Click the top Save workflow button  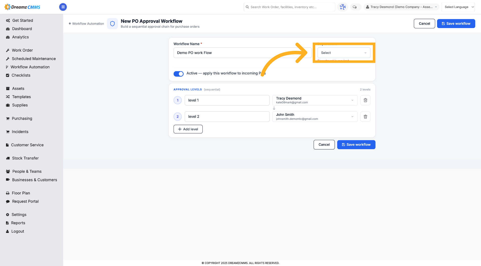point(456,24)
